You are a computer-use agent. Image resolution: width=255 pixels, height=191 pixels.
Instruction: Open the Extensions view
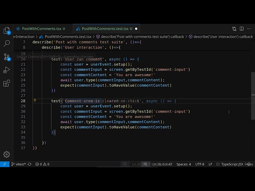tap(6, 83)
